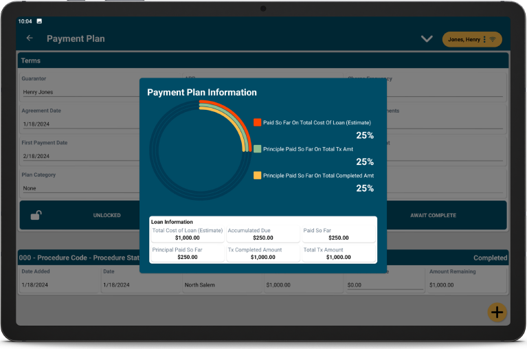Click the orange Paid So Far legend swatch
The image size is (527, 349).
point(257,122)
